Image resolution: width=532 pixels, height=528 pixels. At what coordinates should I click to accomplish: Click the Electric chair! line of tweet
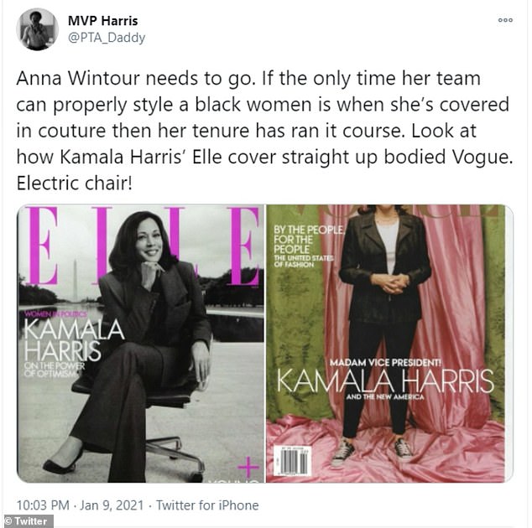[x=75, y=184]
